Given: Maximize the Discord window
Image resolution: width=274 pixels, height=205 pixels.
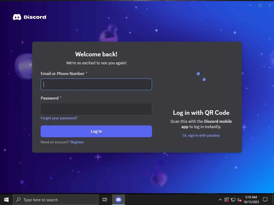Looking at the screenshot, I should coord(260,5).
